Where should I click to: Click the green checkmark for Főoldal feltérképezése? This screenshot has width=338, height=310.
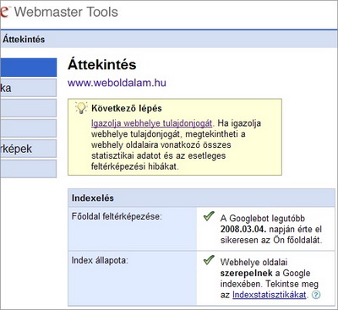(x=209, y=216)
